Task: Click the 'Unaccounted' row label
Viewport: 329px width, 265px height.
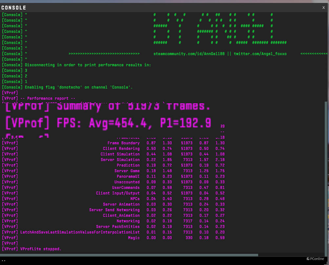Action: [x=127, y=182]
